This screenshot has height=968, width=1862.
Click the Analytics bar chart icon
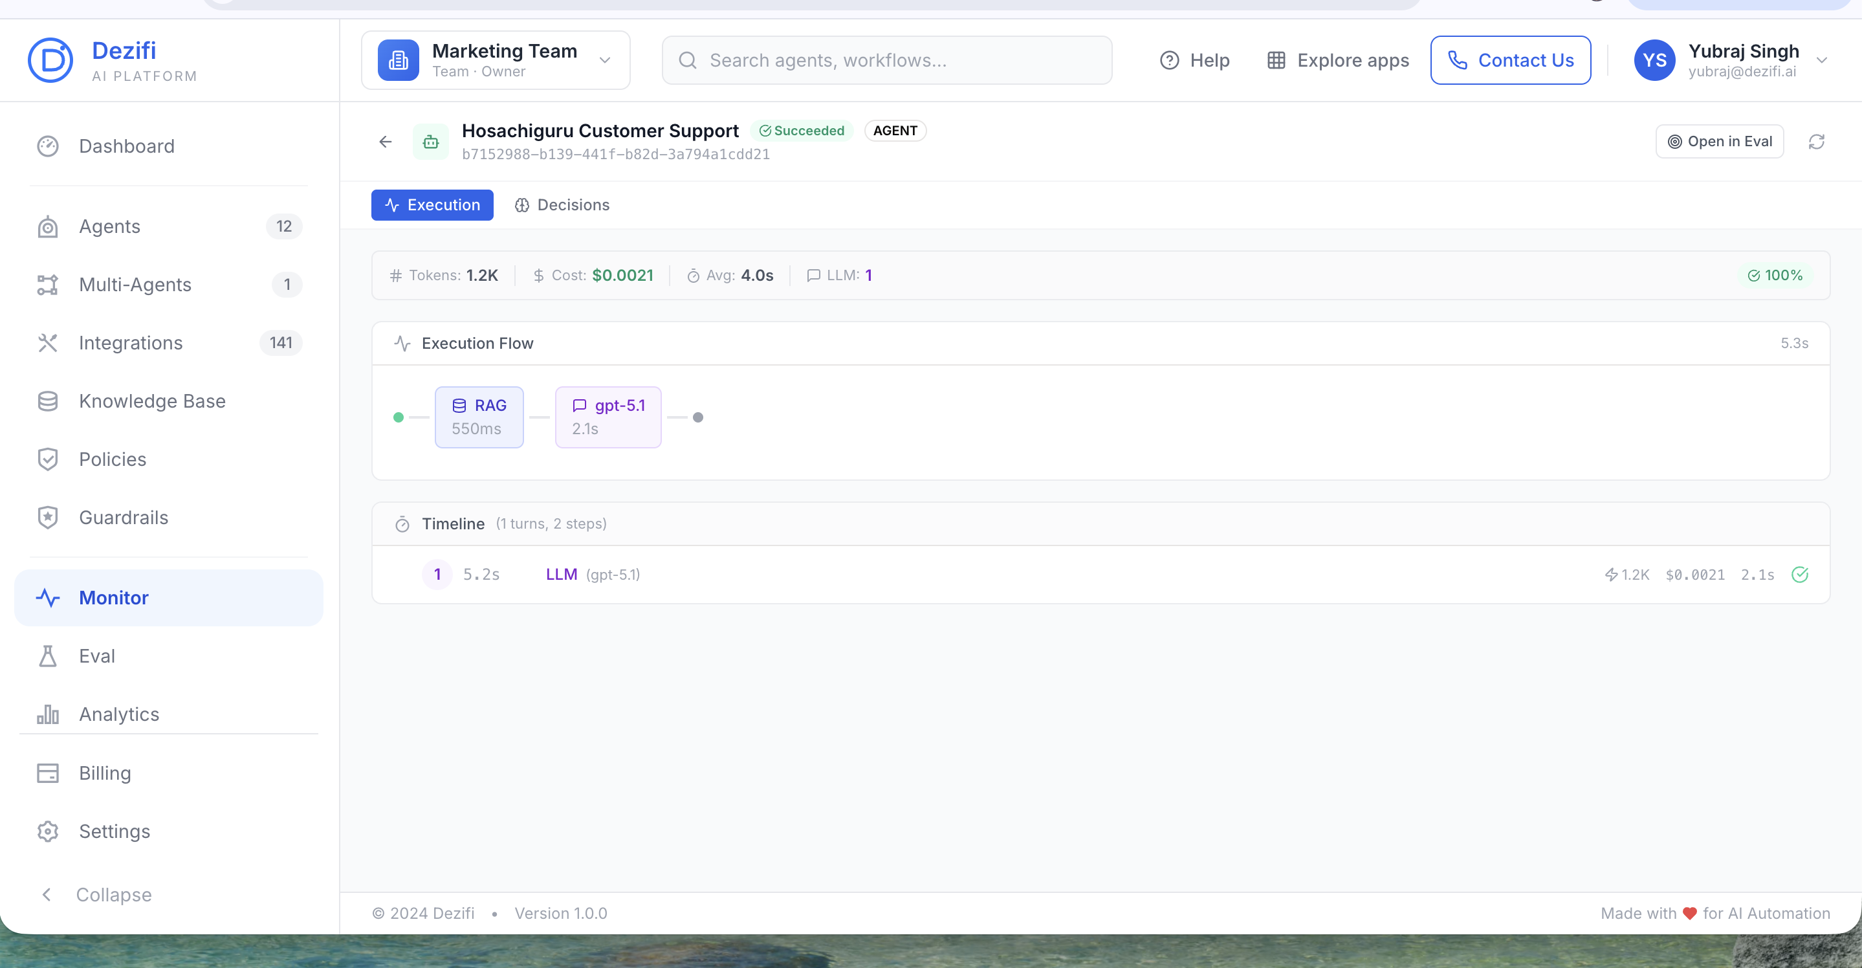[48, 714]
